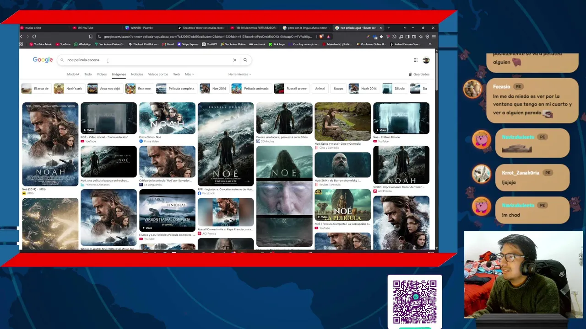The image size is (586, 329).
Task: Select the Imágenes results tab
Action: click(119, 74)
